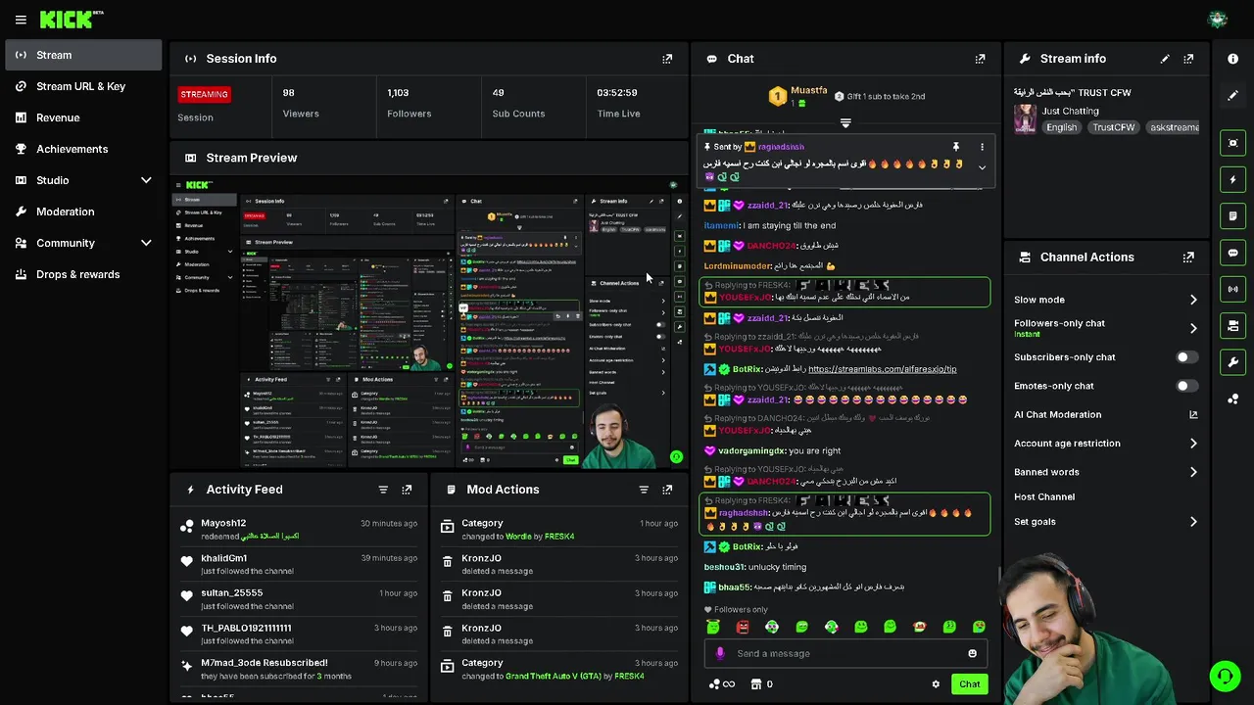1254x705 pixels.
Task: Click the Send a message input field
Action: tap(845, 653)
